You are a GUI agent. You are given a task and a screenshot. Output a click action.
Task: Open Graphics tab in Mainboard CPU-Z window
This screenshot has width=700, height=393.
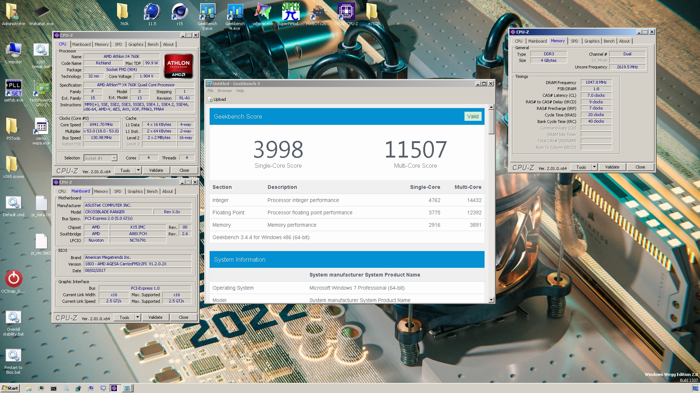click(135, 191)
